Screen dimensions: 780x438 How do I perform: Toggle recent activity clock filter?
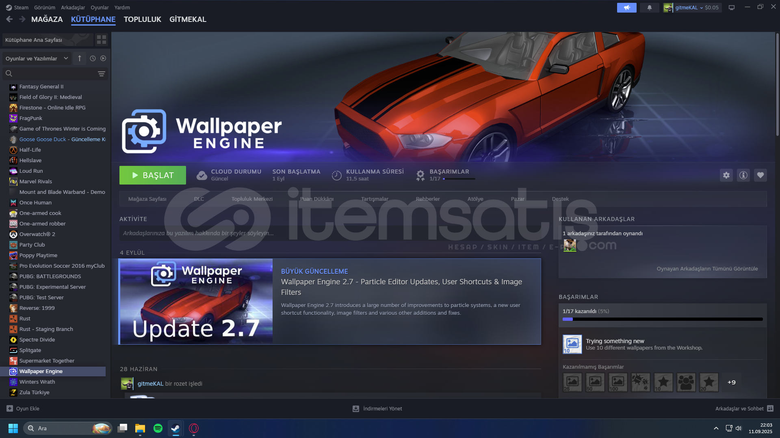click(93, 58)
